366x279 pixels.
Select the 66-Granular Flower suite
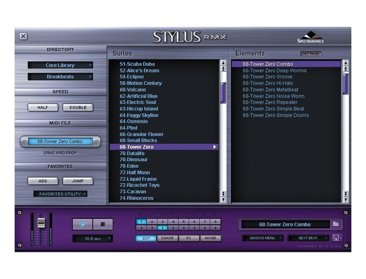click(142, 134)
